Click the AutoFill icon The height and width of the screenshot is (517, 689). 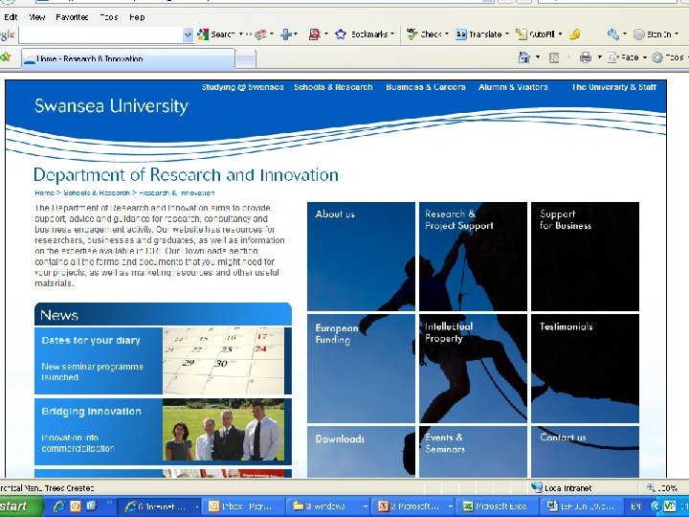tap(522, 34)
